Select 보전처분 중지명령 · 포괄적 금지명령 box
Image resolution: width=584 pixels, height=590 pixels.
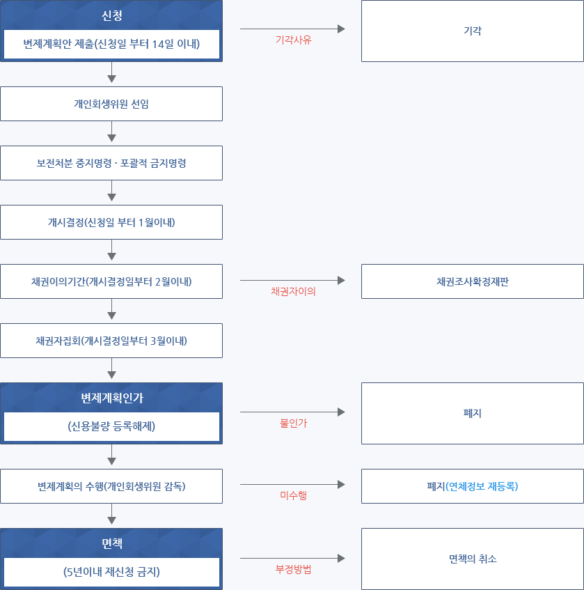point(111,163)
